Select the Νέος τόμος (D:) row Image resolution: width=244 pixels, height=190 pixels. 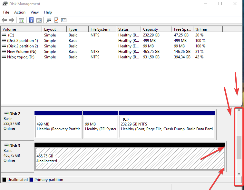[112, 57]
